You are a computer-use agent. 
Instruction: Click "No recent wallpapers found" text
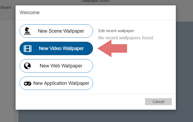(x=126, y=38)
